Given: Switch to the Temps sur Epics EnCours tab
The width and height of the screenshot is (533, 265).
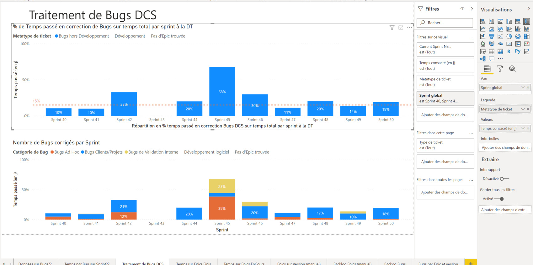Looking at the screenshot, I should pos(244,263).
